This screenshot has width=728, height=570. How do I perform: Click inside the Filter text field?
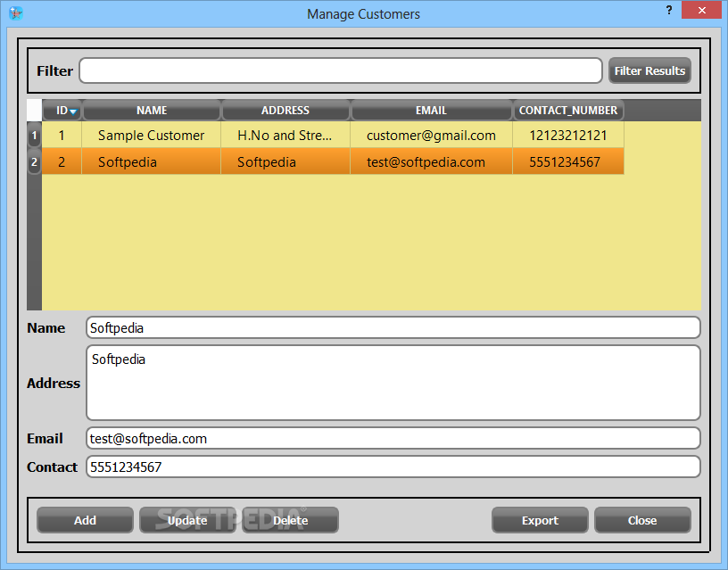coord(341,70)
